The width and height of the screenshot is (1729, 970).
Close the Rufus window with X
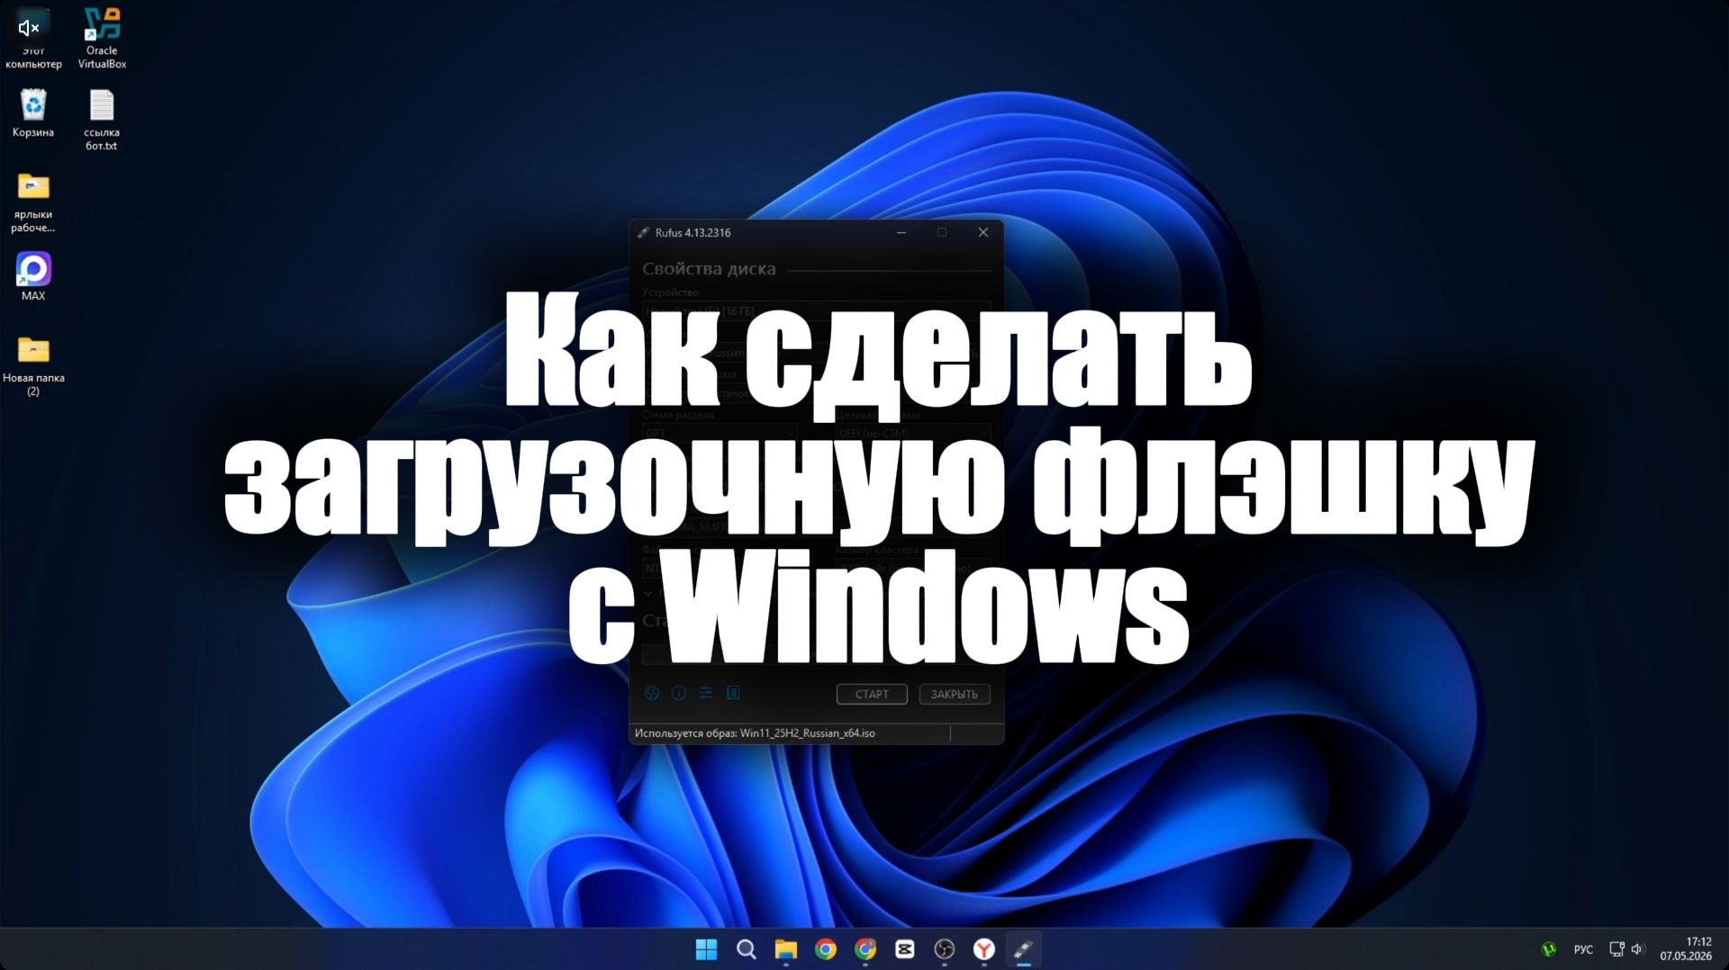[x=983, y=232]
